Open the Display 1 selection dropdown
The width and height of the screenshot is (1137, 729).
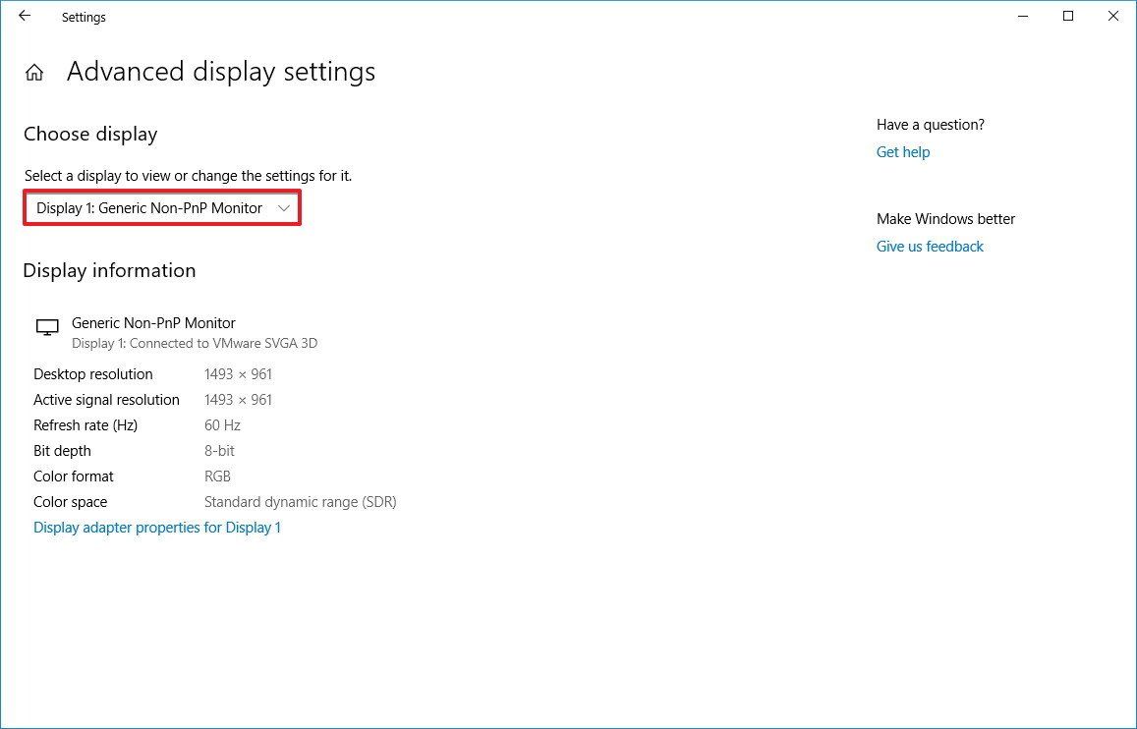[161, 207]
